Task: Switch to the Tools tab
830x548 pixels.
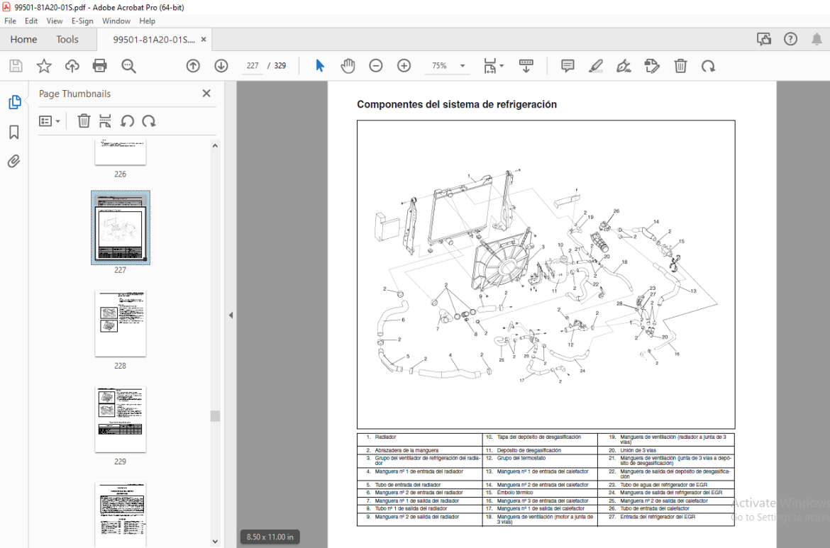Action: click(67, 39)
